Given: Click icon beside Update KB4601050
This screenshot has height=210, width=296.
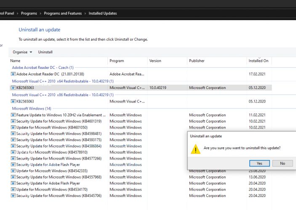Looking at the screenshot, I should click(x=13, y=127).
